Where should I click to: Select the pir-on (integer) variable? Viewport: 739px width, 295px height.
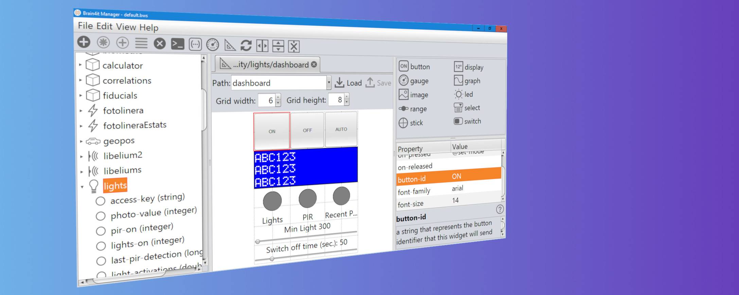click(x=142, y=229)
